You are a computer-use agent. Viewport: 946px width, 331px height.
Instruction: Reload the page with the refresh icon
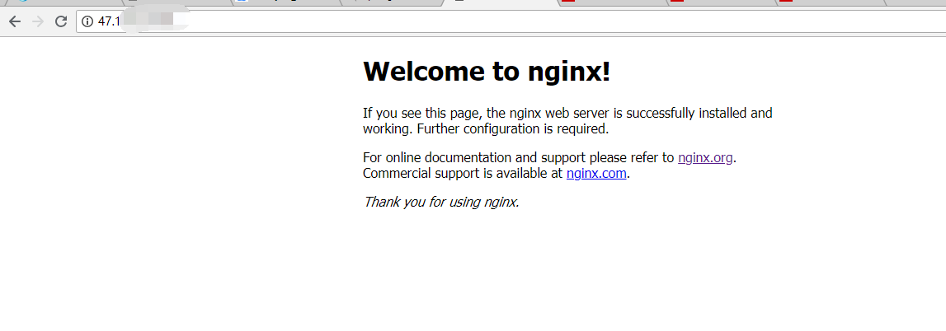60,21
